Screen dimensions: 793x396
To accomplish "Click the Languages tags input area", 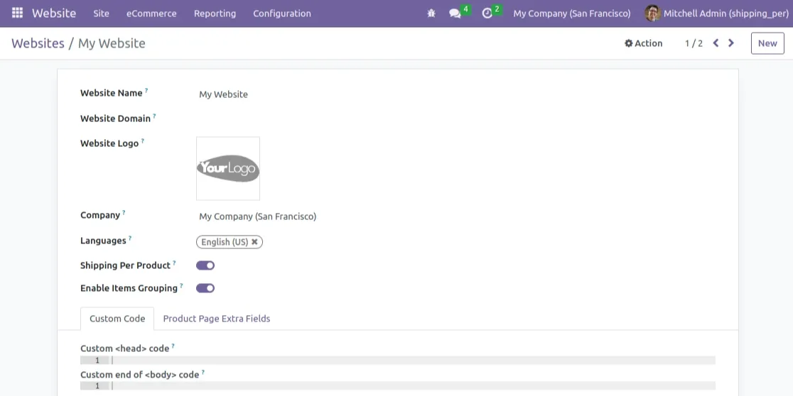I will coord(455,242).
